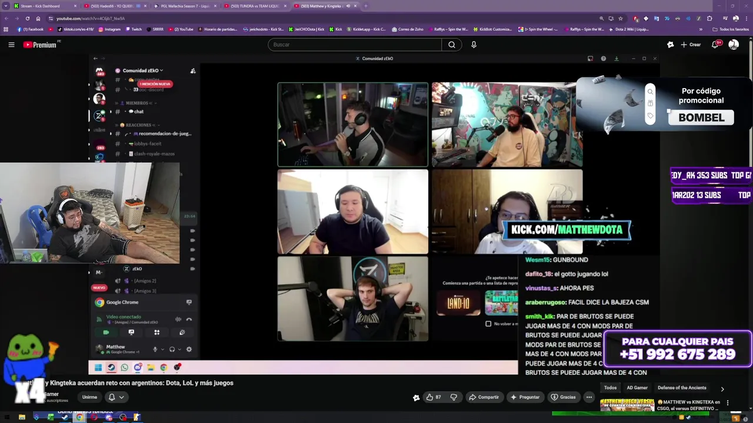This screenshot has width=753, height=423.
Task: Open the Twitch bookmark
Action: point(134,29)
